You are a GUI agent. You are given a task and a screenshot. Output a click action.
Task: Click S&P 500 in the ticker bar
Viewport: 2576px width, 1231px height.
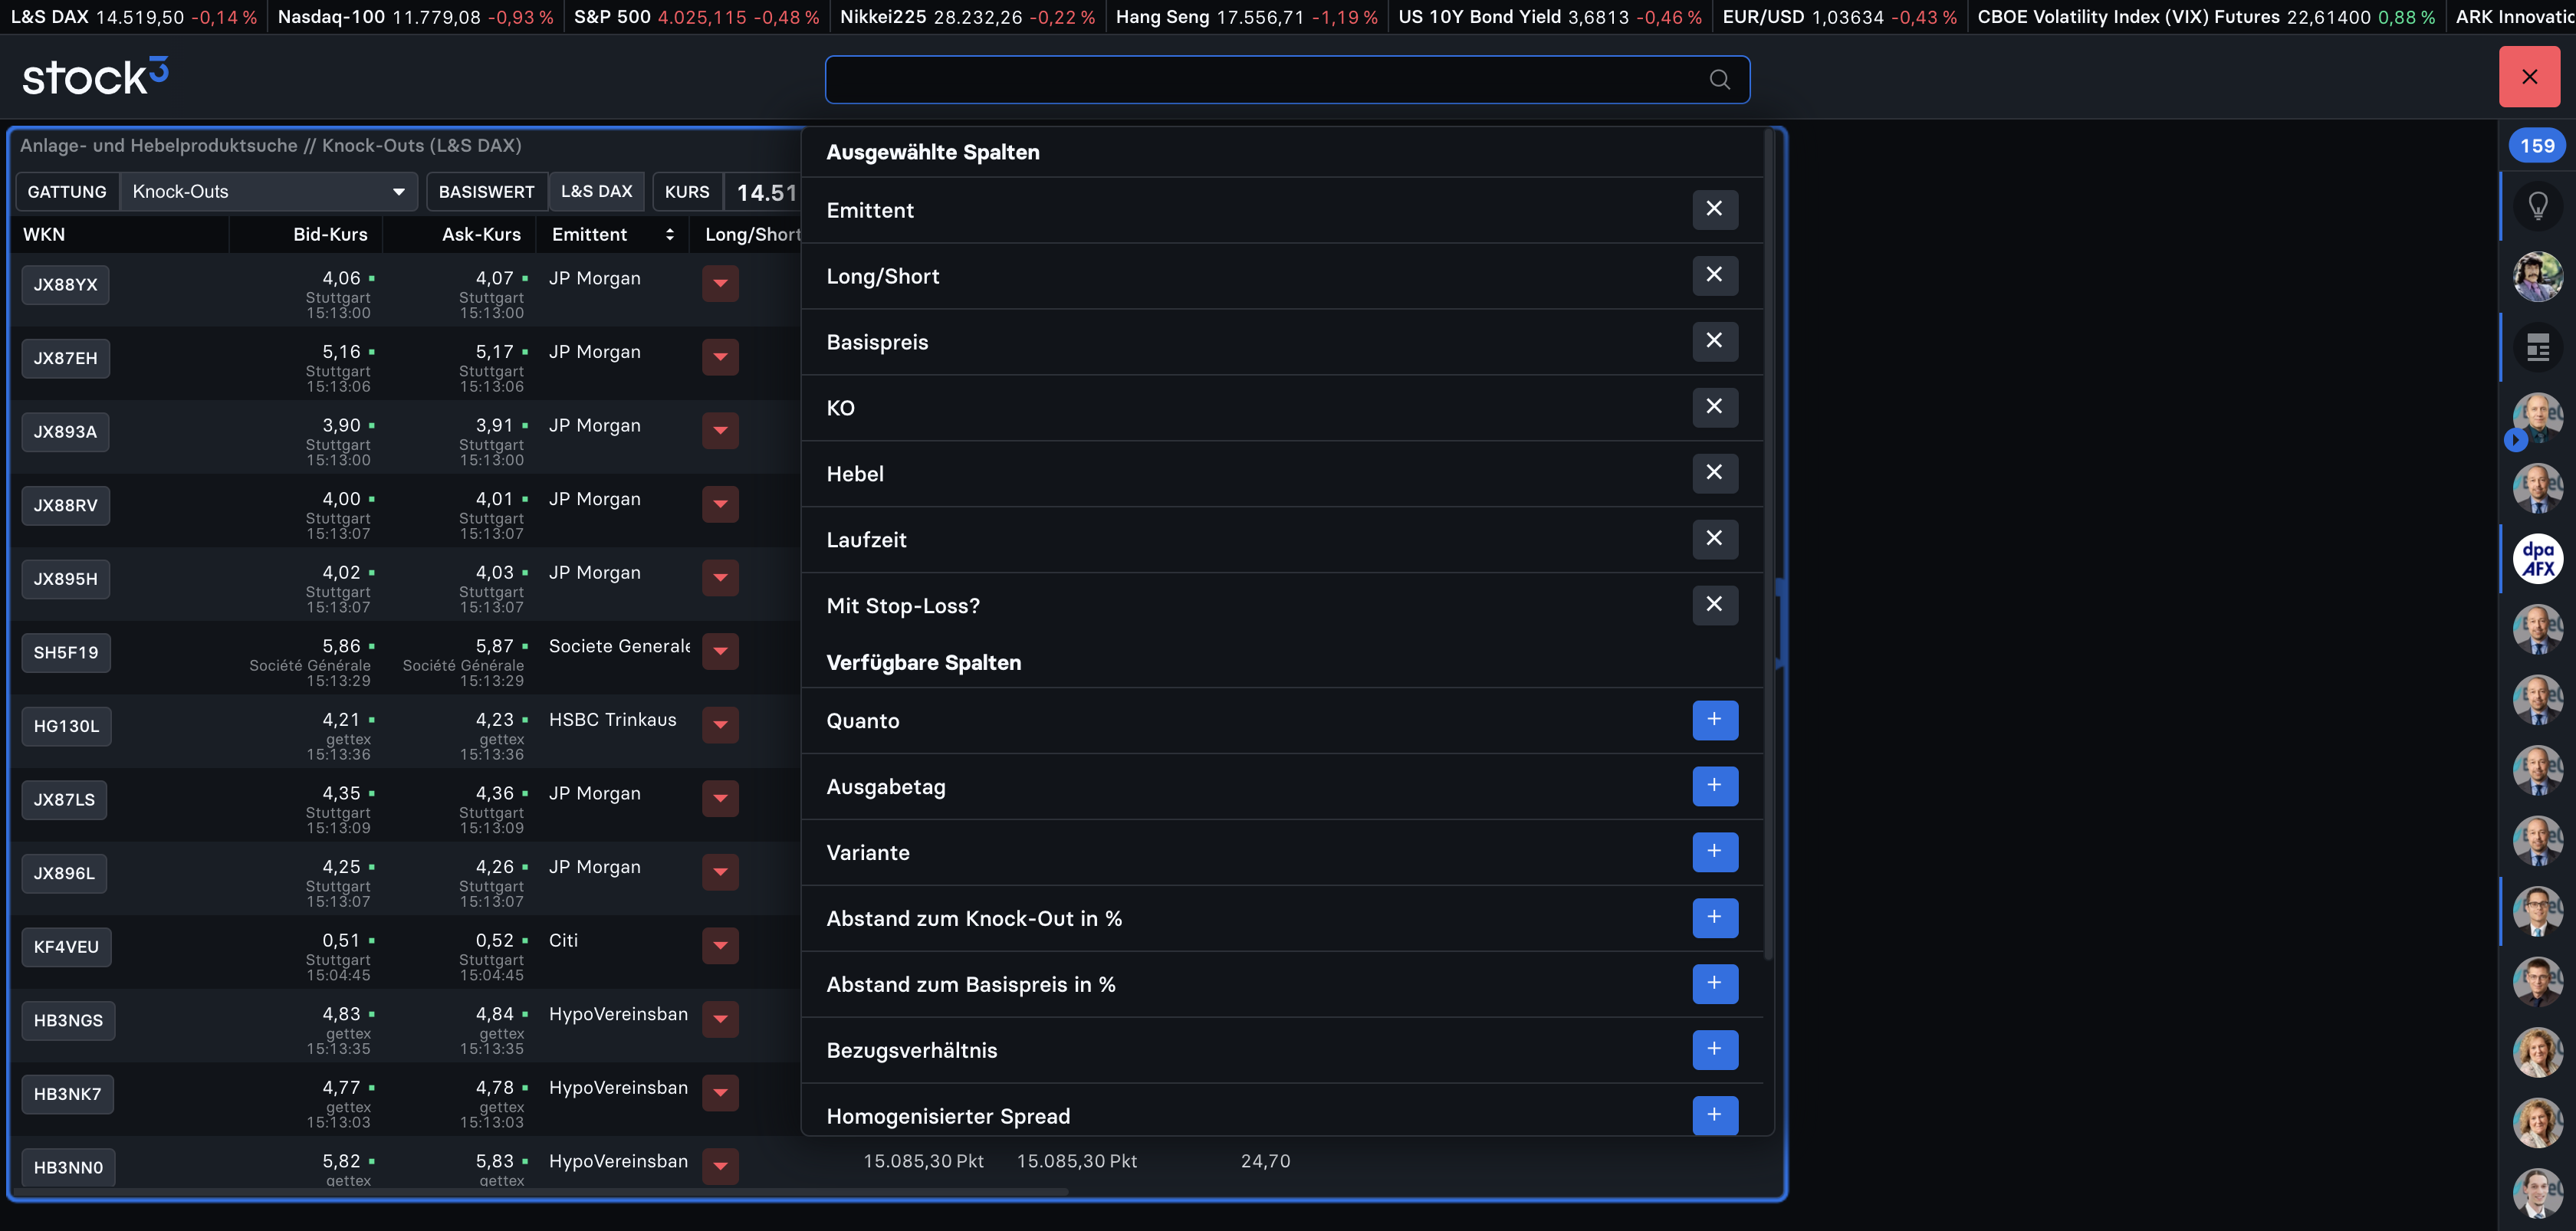tap(696, 17)
